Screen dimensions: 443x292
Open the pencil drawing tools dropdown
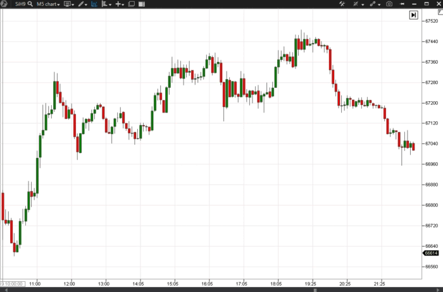point(83,4)
